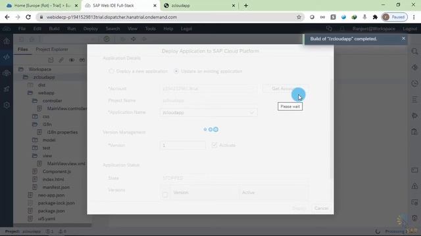Viewport: 421px width, 236px height.
Task: Open the Tools menu
Action: click(x=150, y=29)
